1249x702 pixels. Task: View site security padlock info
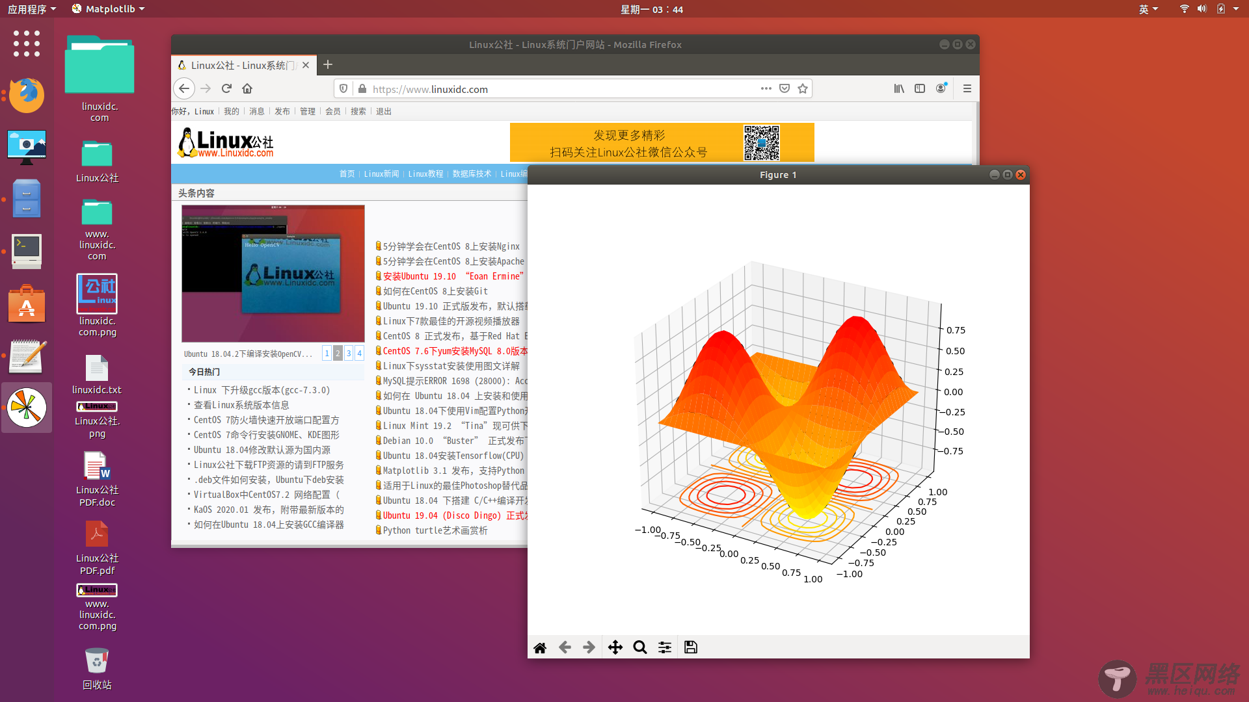362,88
